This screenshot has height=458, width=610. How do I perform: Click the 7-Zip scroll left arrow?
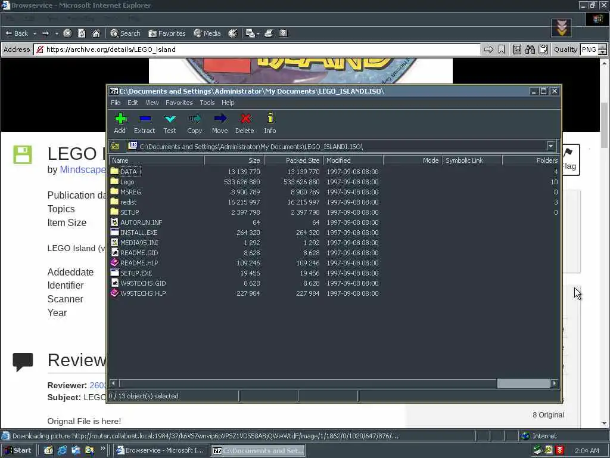coord(113,383)
